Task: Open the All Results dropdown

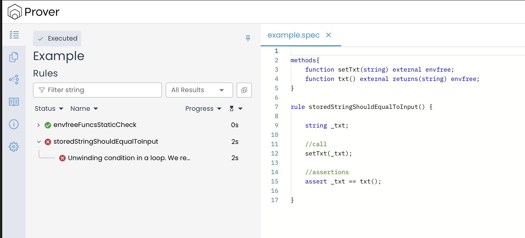Action: 199,90
